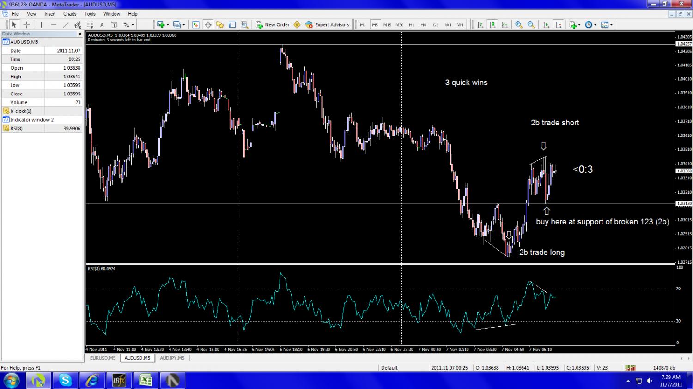Select the b-clock[1] row in Data Window

point(42,111)
